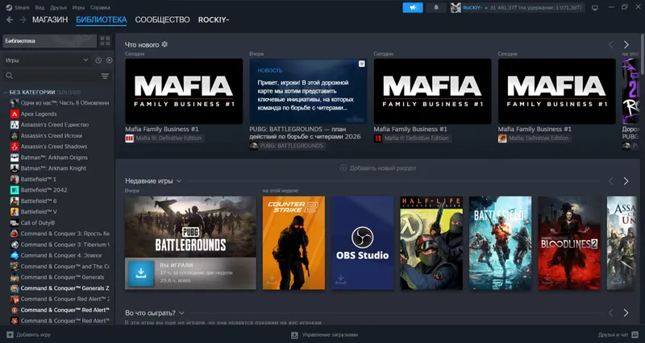Open the Игры menu in menu bar
The image size is (645, 343).
coord(78,7)
